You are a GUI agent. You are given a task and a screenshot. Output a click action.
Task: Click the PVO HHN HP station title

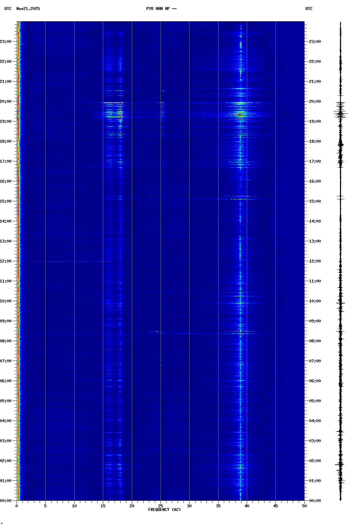[x=161, y=9]
